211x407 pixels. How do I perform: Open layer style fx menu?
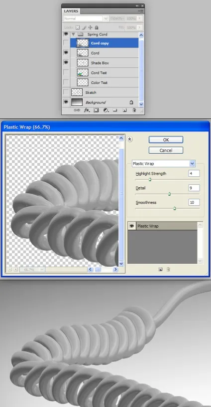87,110
